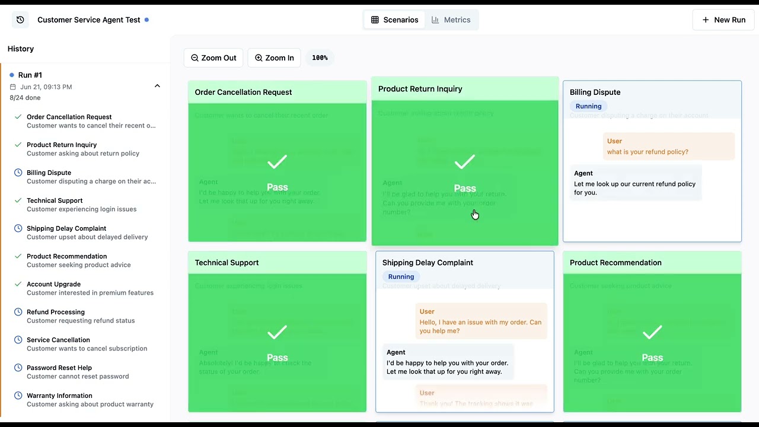Click Pass checkmark on Product Recommendation card
Screen dimensions: 759x427
point(652,333)
